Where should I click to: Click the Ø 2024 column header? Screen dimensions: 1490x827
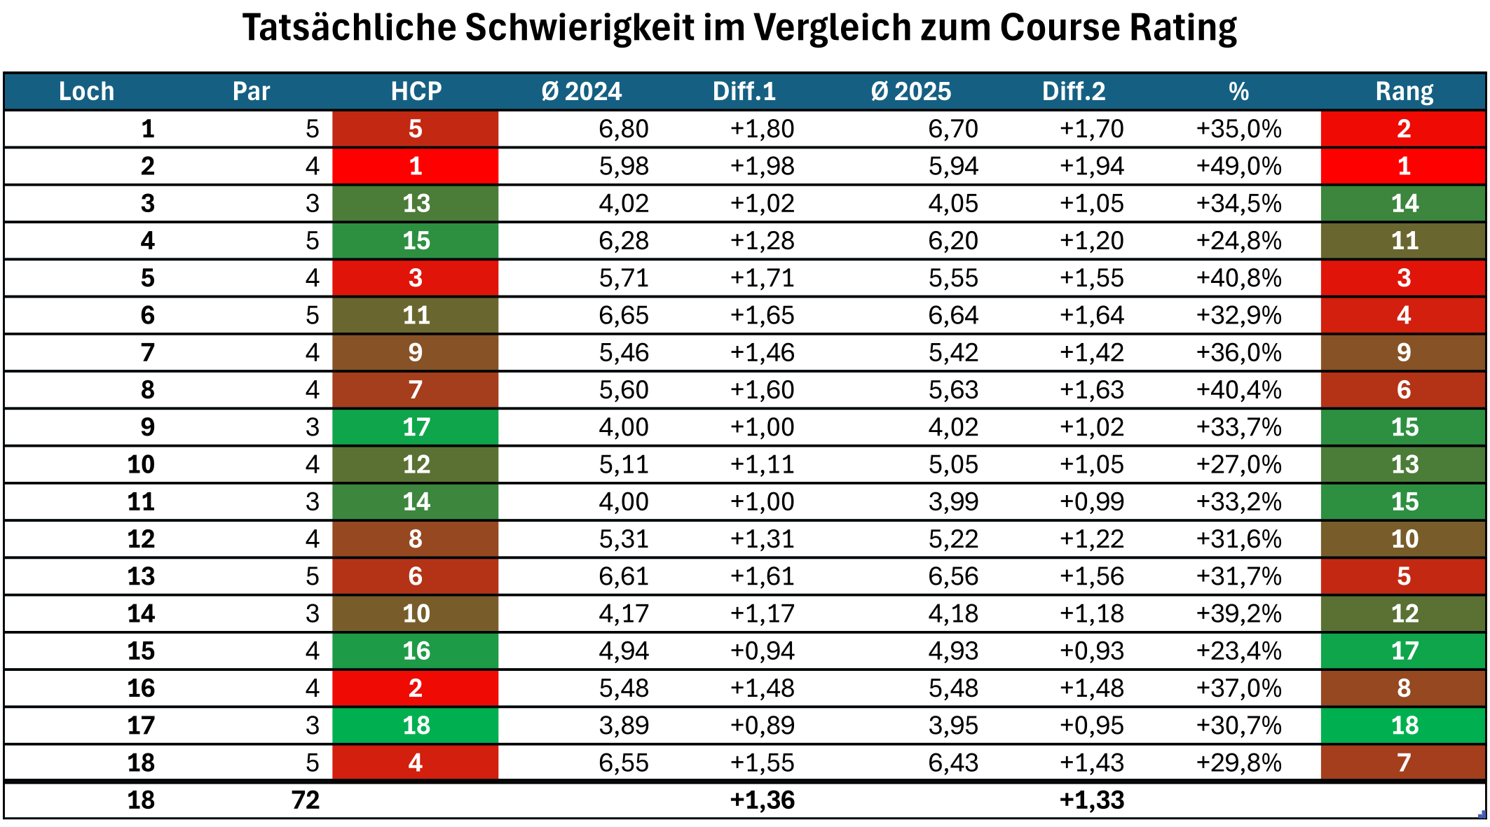tap(581, 92)
